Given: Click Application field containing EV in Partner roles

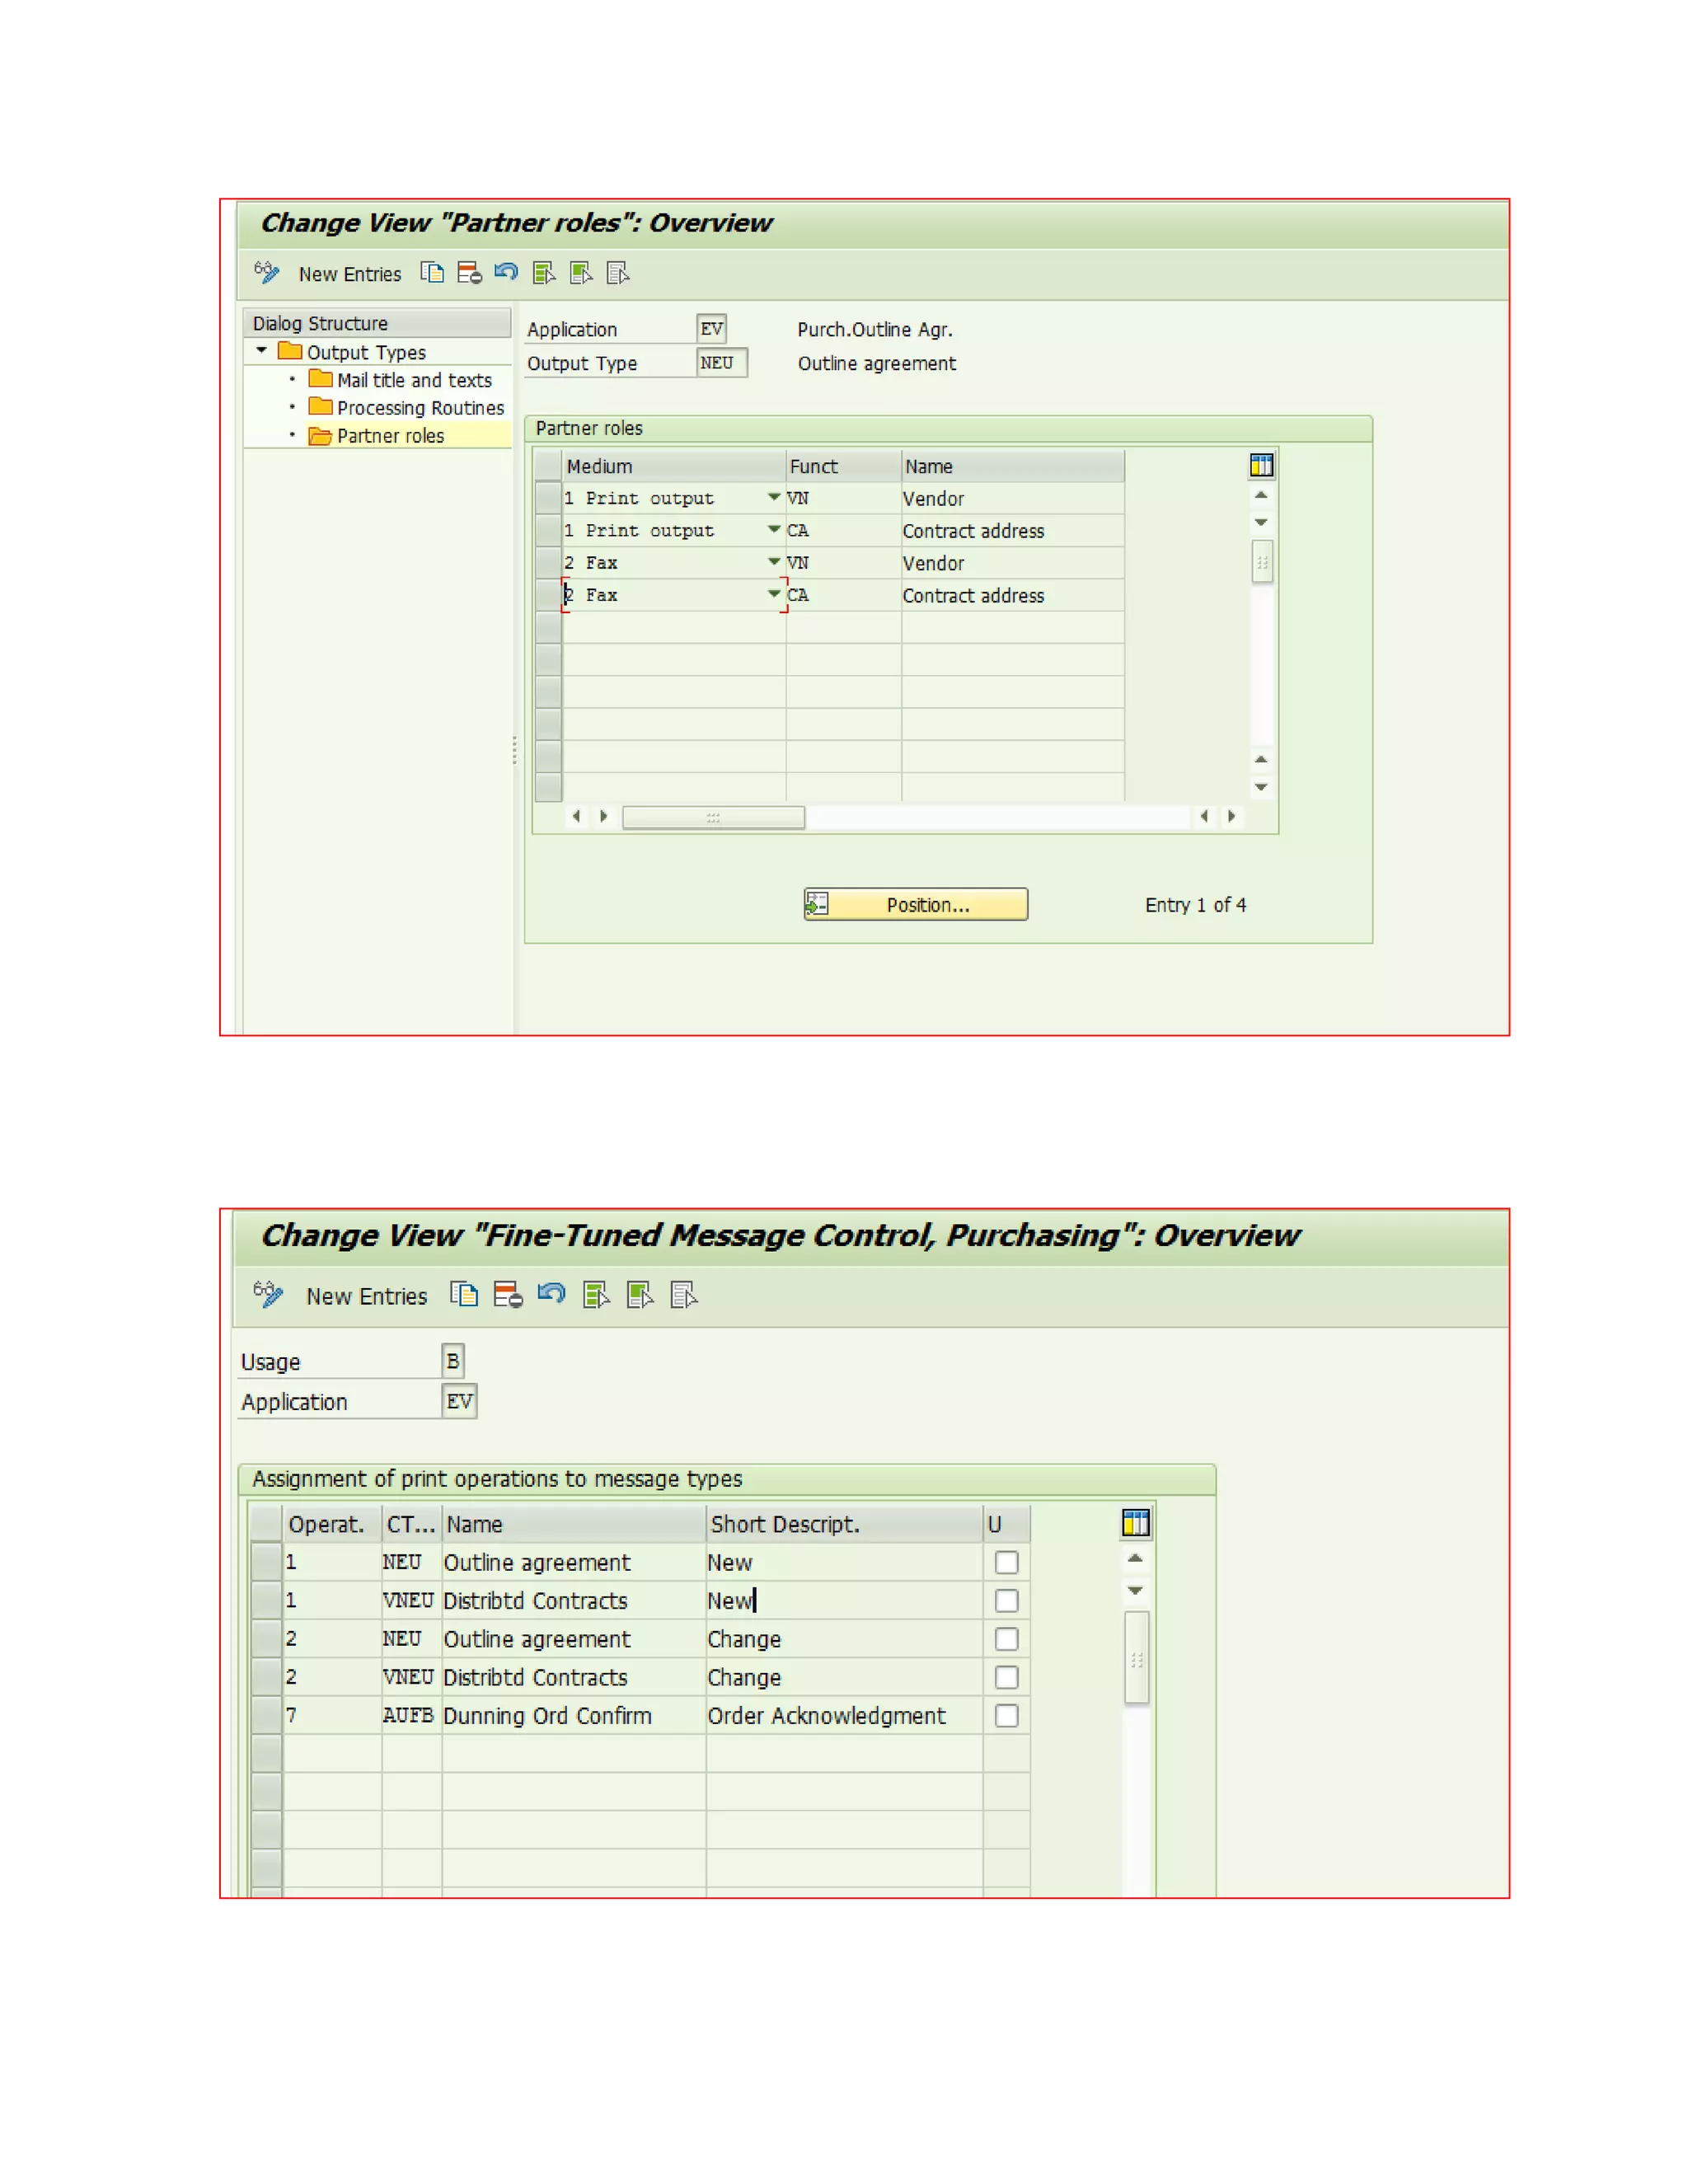Looking at the screenshot, I should point(711,329).
